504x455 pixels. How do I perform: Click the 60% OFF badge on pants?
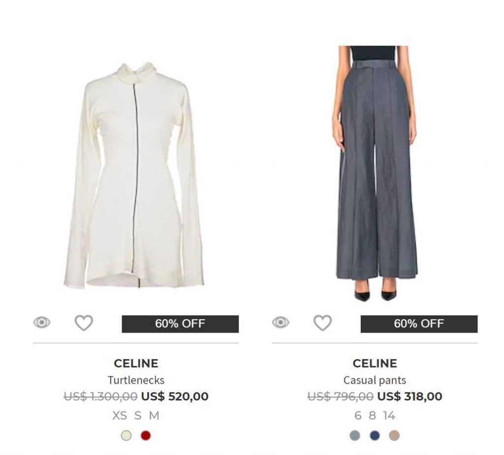point(419,324)
